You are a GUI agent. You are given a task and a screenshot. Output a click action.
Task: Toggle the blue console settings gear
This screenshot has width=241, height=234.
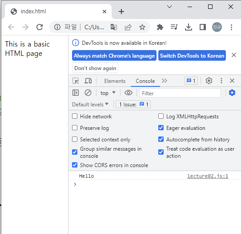click(232, 93)
